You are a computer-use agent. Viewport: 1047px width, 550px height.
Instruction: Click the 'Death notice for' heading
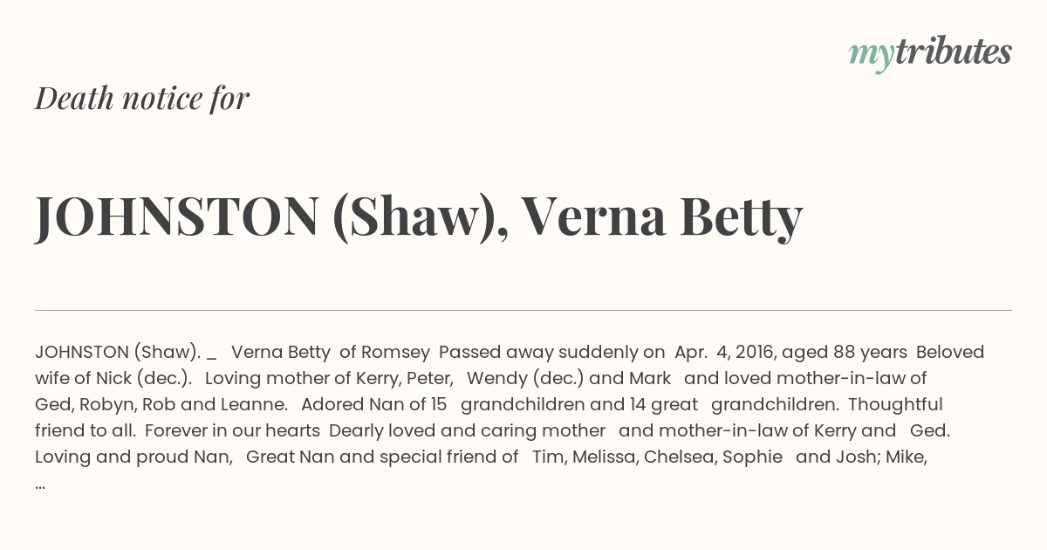[x=142, y=99]
